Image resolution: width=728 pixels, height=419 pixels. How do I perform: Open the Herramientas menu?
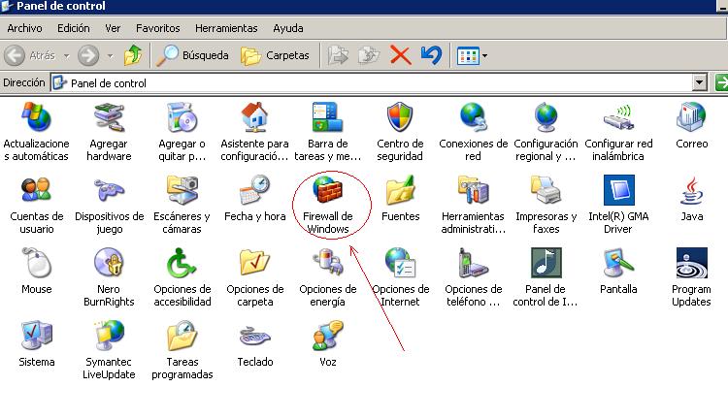226,28
